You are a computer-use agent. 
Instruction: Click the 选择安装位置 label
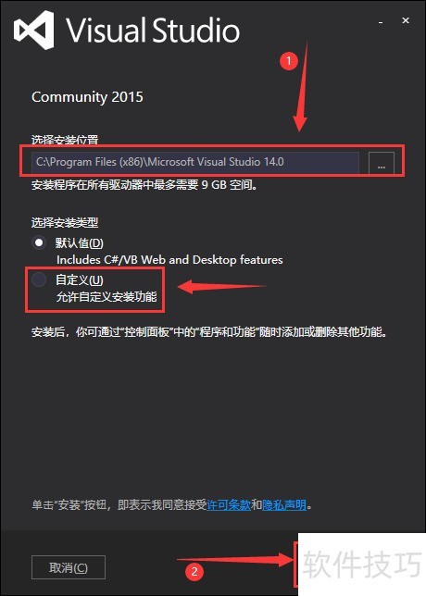(x=65, y=140)
